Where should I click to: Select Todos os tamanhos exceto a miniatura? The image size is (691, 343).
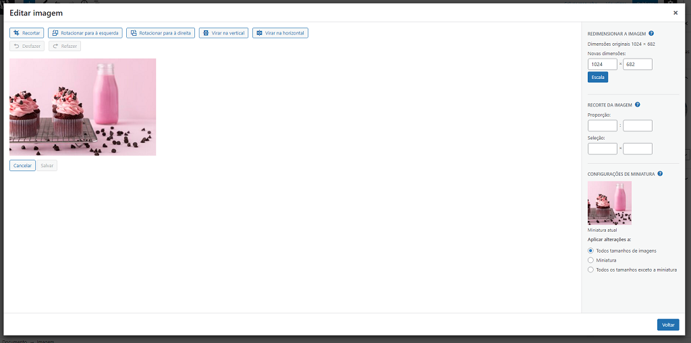[x=591, y=270]
